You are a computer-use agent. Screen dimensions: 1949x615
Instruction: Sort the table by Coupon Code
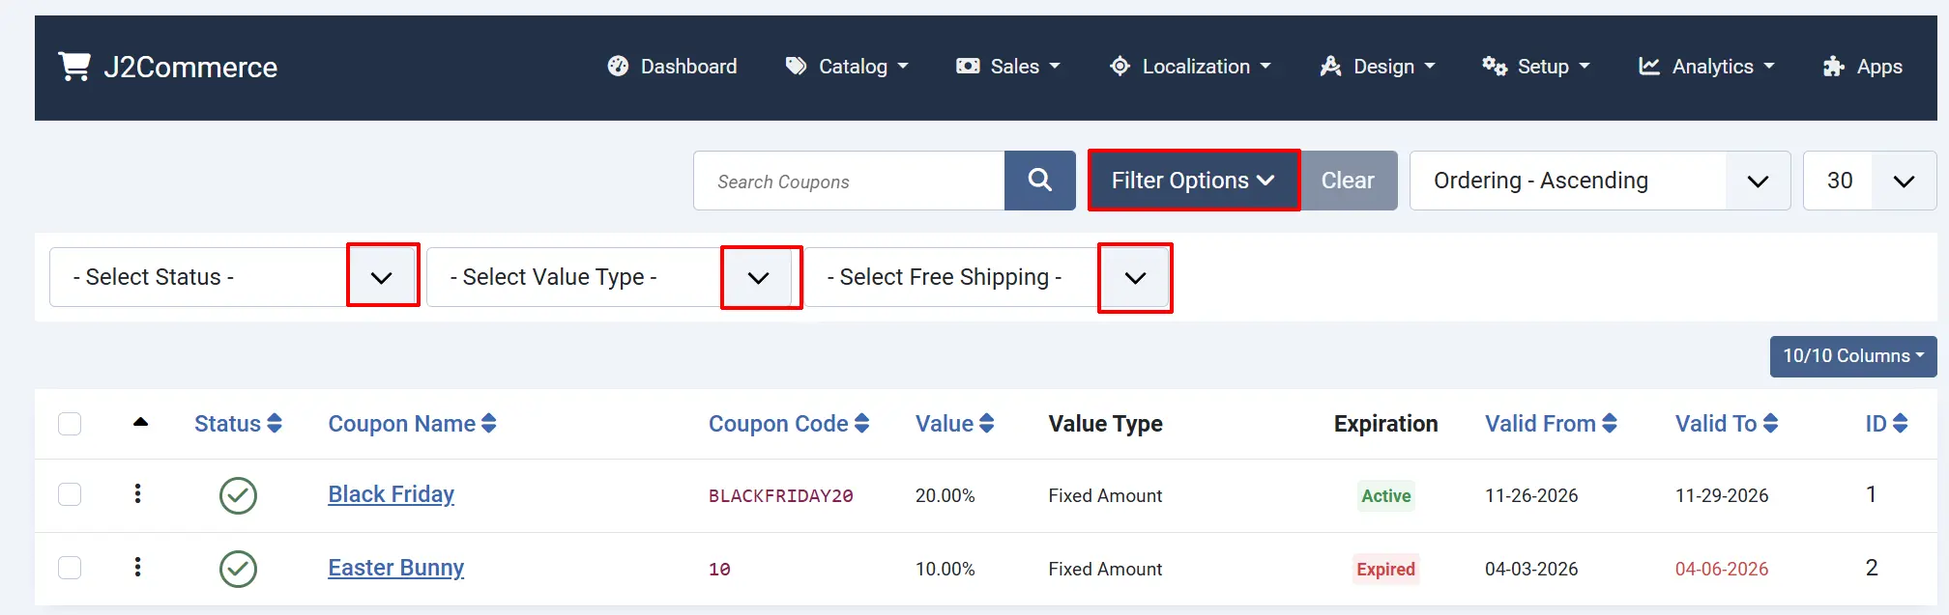tap(789, 424)
